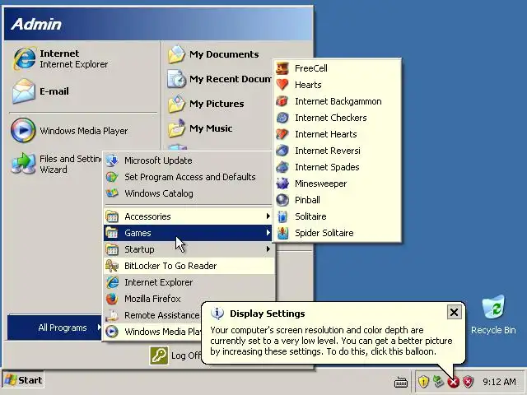Click the Windows Media Player icon in All Programs
527x395 pixels.
[112, 332]
